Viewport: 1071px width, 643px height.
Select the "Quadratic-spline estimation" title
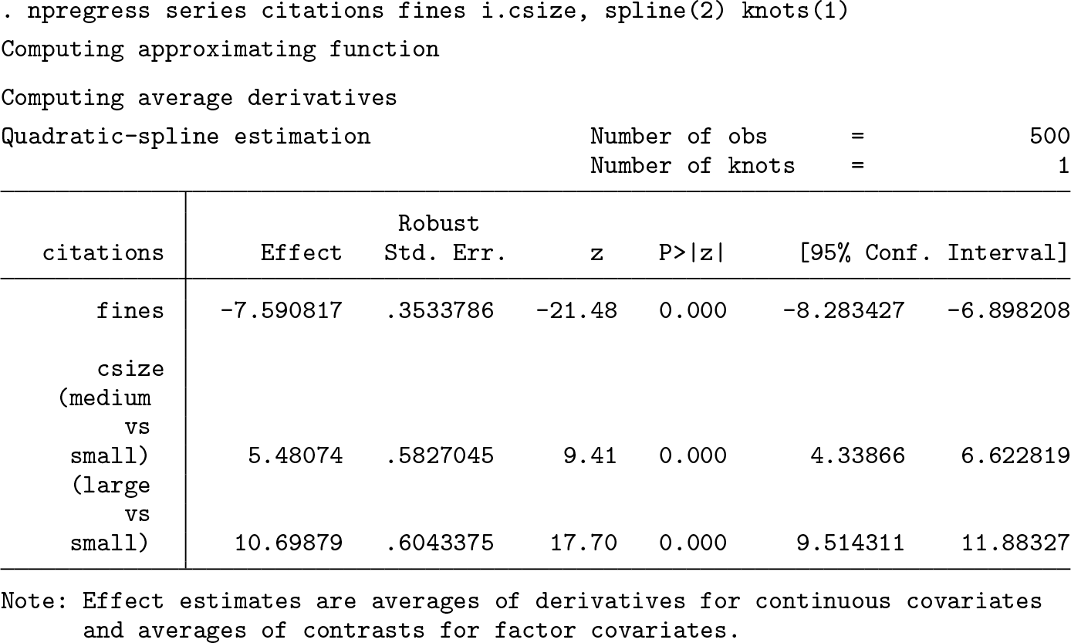[186, 137]
